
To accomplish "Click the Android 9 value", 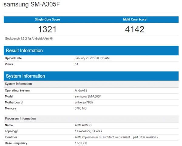I will tap(82, 90).
